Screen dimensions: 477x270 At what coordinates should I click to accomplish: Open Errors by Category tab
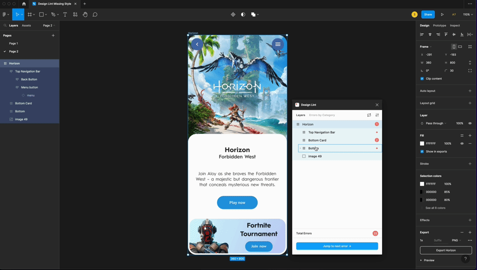pos(322,115)
